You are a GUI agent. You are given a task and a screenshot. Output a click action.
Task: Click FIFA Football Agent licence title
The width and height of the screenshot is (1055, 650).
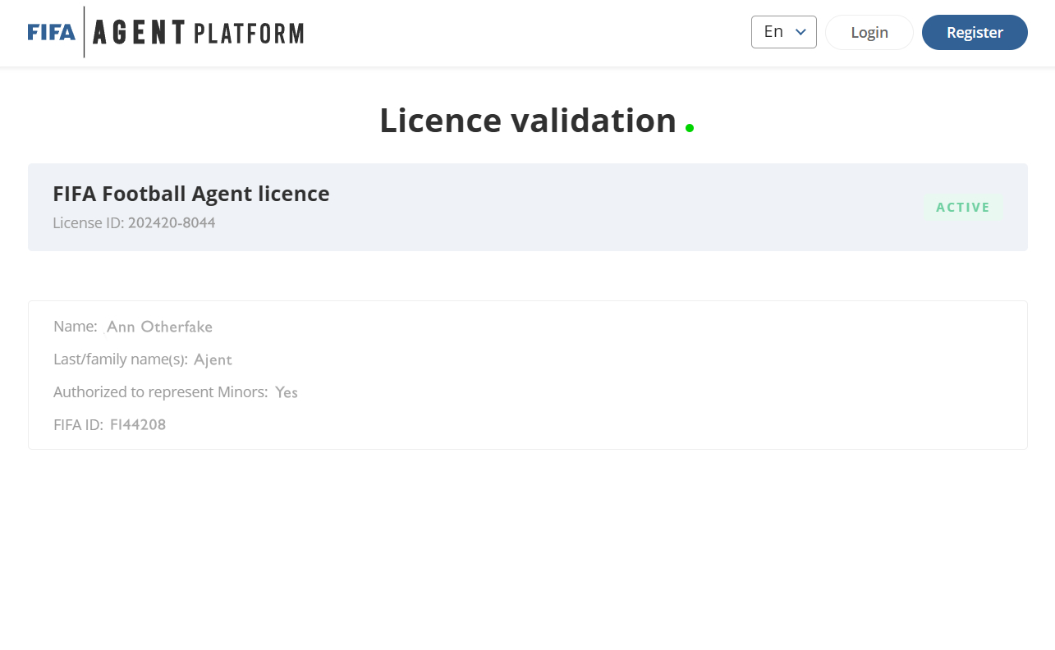[x=191, y=194]
